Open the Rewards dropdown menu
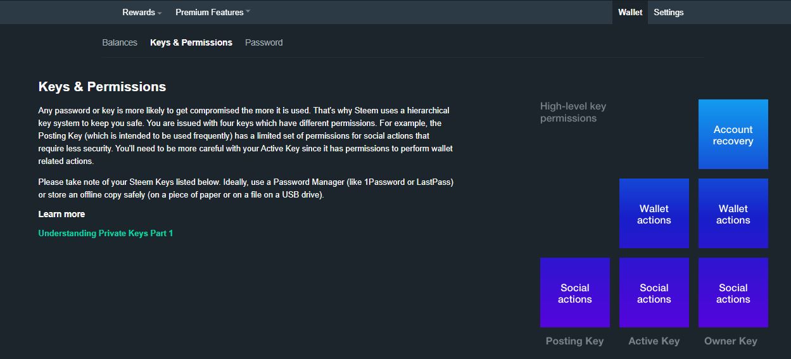Viewport: 791px width, 359px height. tap(142, 12)
